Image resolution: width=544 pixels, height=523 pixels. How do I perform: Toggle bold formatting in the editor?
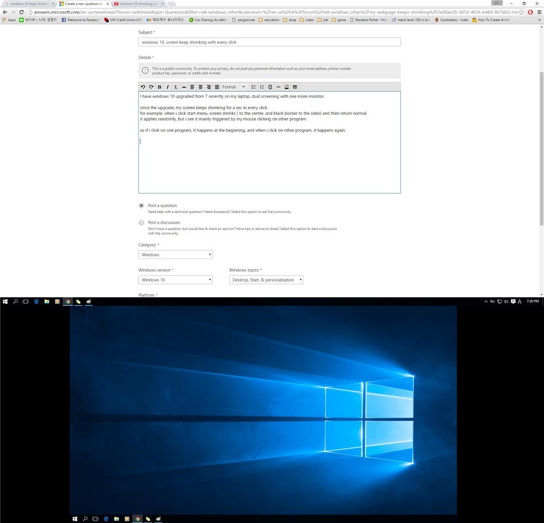click(x=159, y=87)
